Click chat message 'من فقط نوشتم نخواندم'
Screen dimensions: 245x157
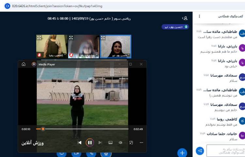pyautogui.click(x=221, y=125)
